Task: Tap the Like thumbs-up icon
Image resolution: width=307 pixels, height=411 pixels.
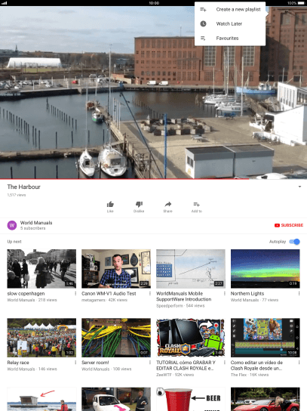Action: pos(110,204)
